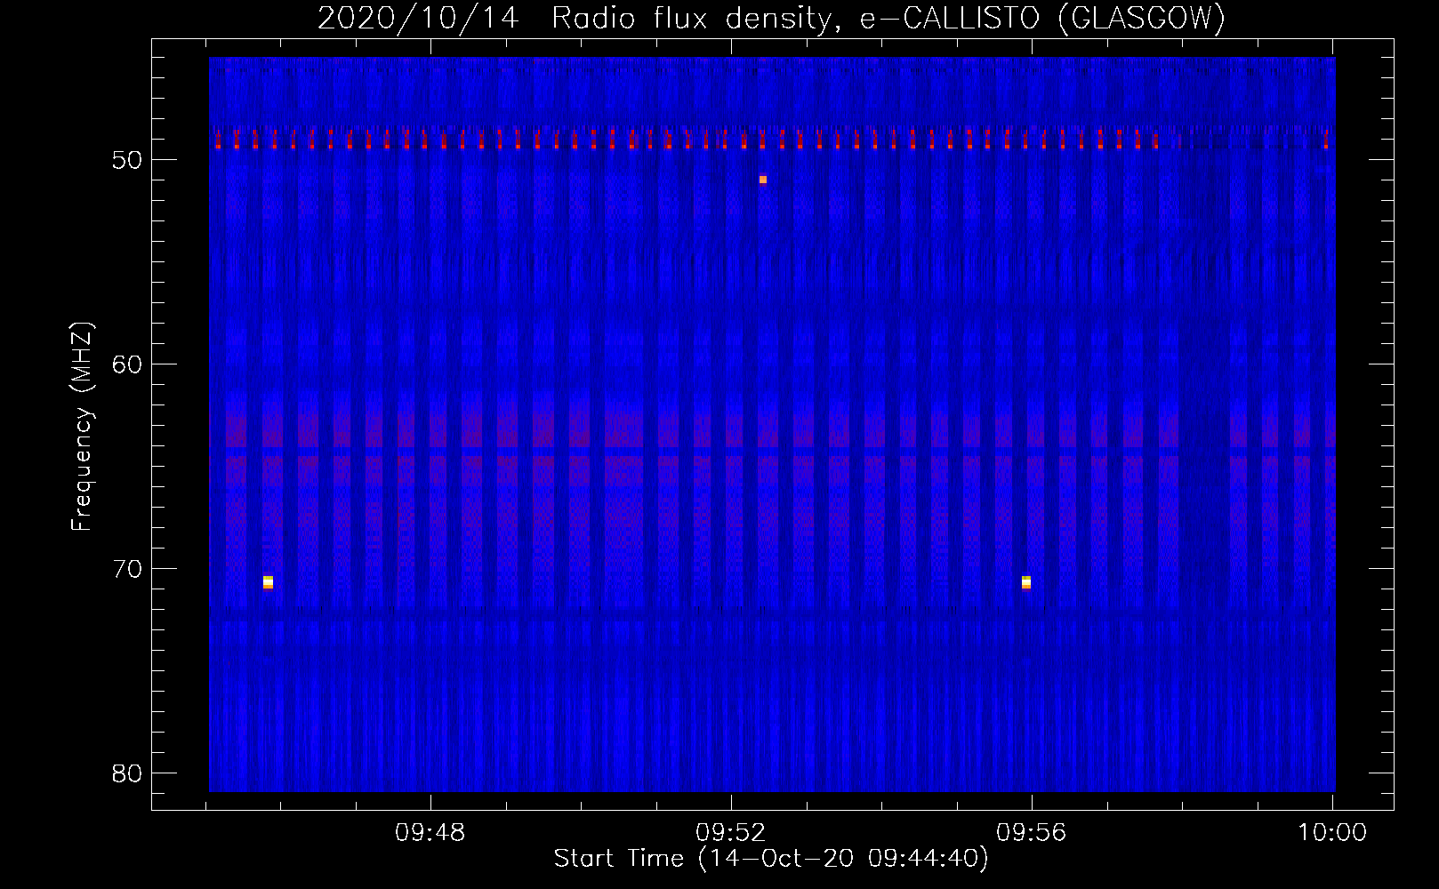Viewport: 1439px width, 889px height.
Task: Click the "Frequency (MHZ)" axis label
Action: [x=81, y=427]
